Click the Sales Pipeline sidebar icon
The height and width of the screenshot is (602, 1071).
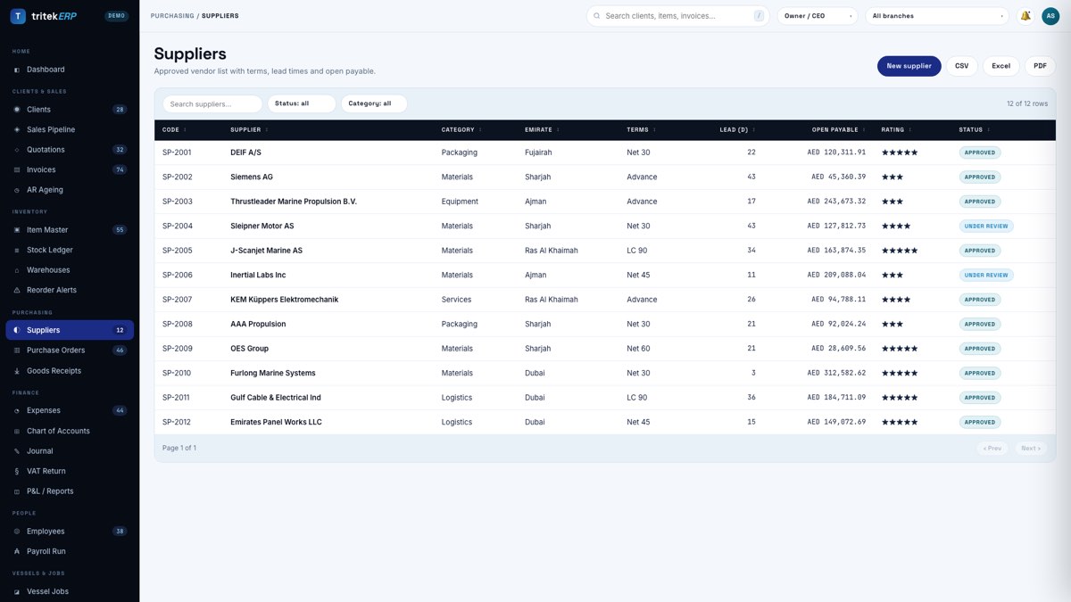(17, 129)
